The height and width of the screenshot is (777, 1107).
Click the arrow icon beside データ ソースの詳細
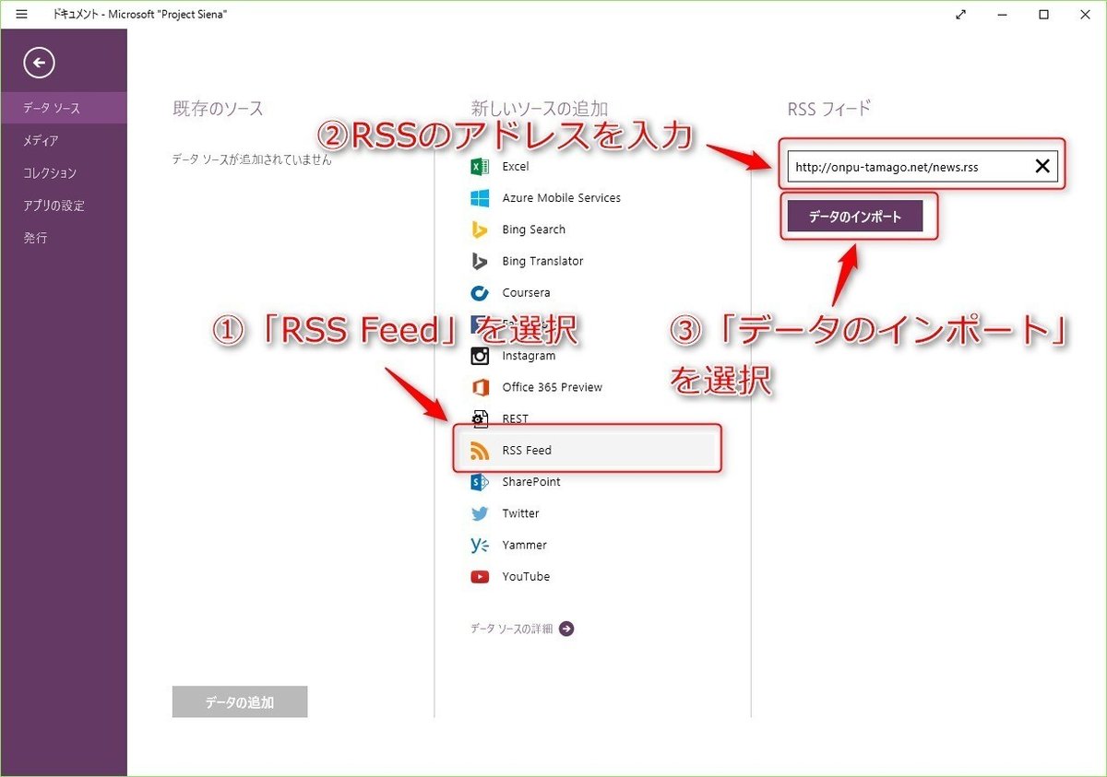[x=566, y=629]
